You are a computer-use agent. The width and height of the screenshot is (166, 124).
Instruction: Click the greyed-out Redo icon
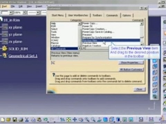point(52,120)
